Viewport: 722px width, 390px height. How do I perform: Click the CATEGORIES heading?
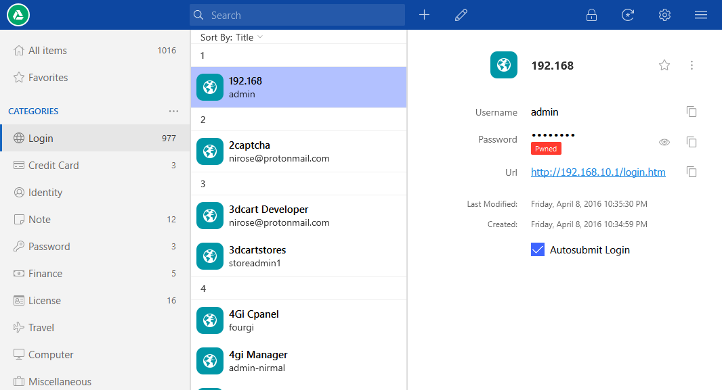(x=33, y=111)
